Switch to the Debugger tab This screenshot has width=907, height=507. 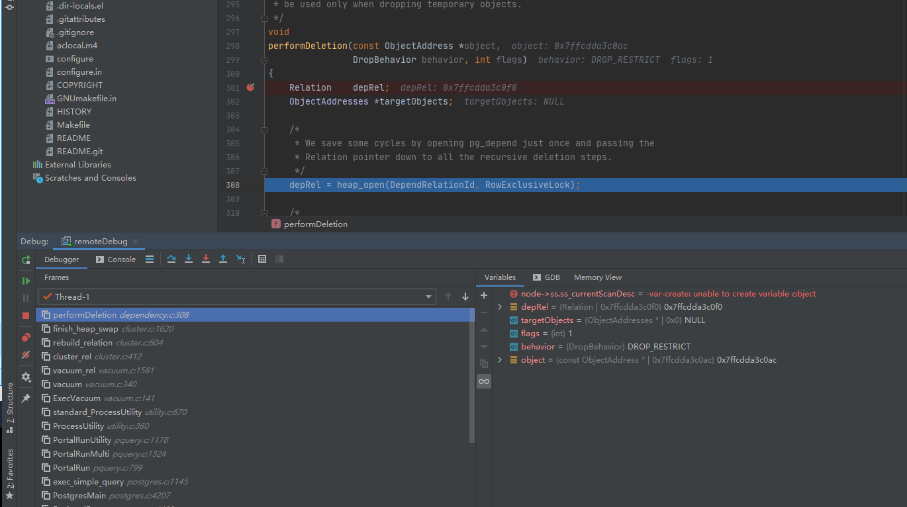[62, 259]
